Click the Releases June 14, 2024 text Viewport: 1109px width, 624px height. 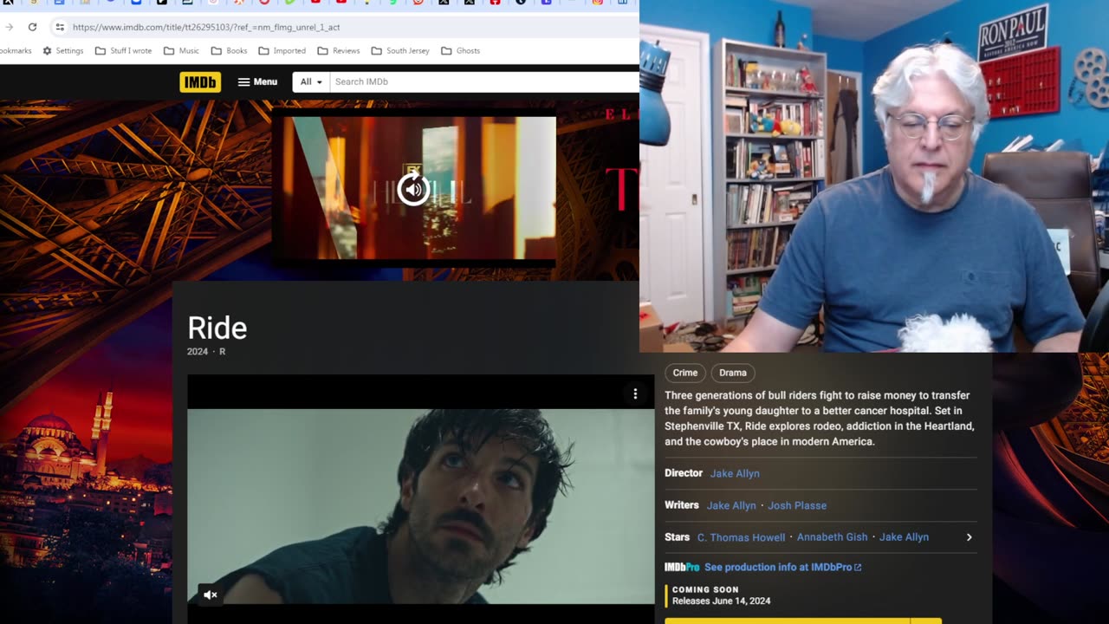721,601
